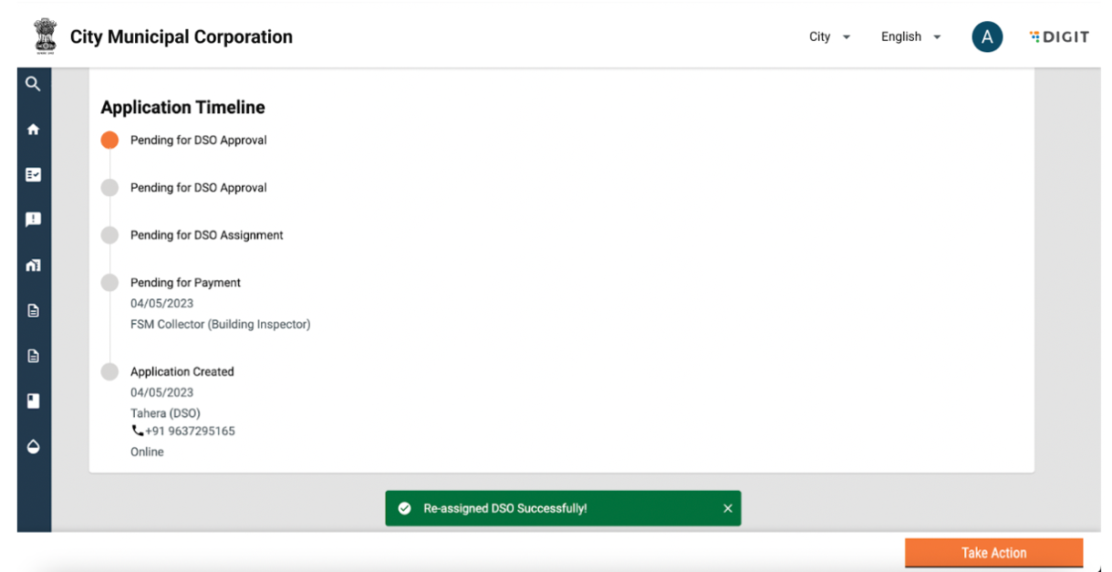Expand the English language dropdown
Viewport: 1112px width, 572px height.
(910, 37)
